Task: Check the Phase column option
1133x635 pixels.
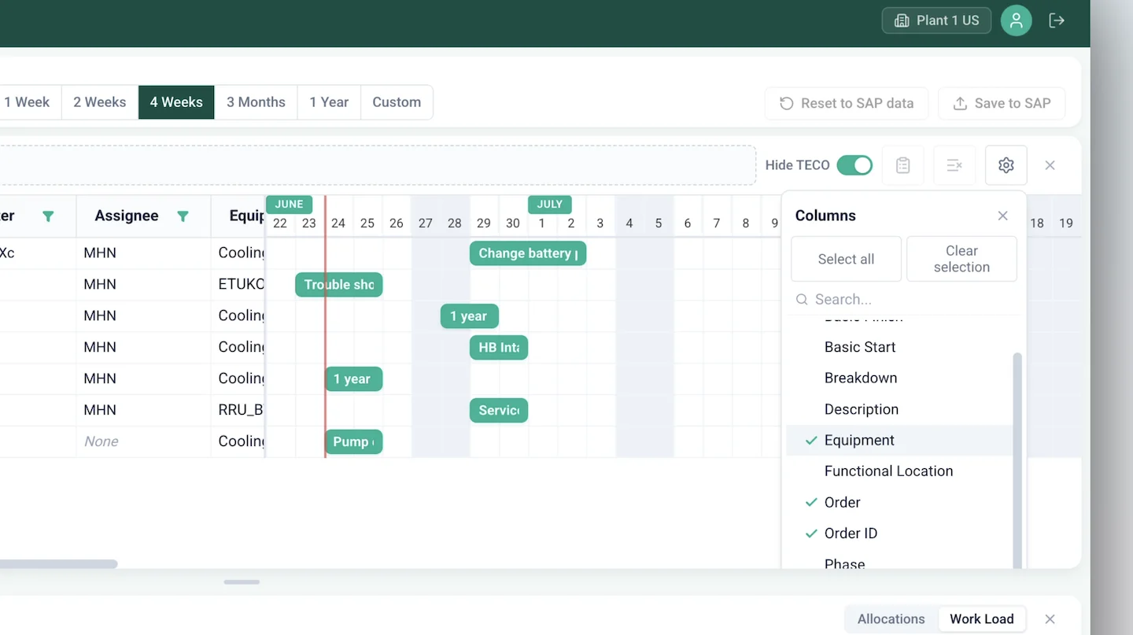Action: [899, 562]
